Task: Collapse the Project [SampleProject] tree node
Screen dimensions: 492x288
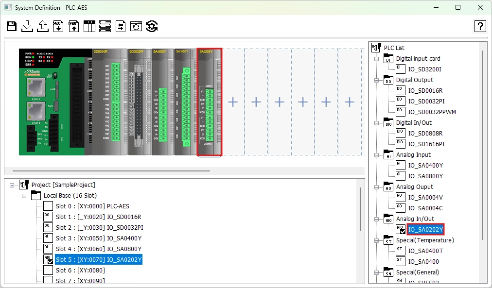Action: [x=12, y=185]
